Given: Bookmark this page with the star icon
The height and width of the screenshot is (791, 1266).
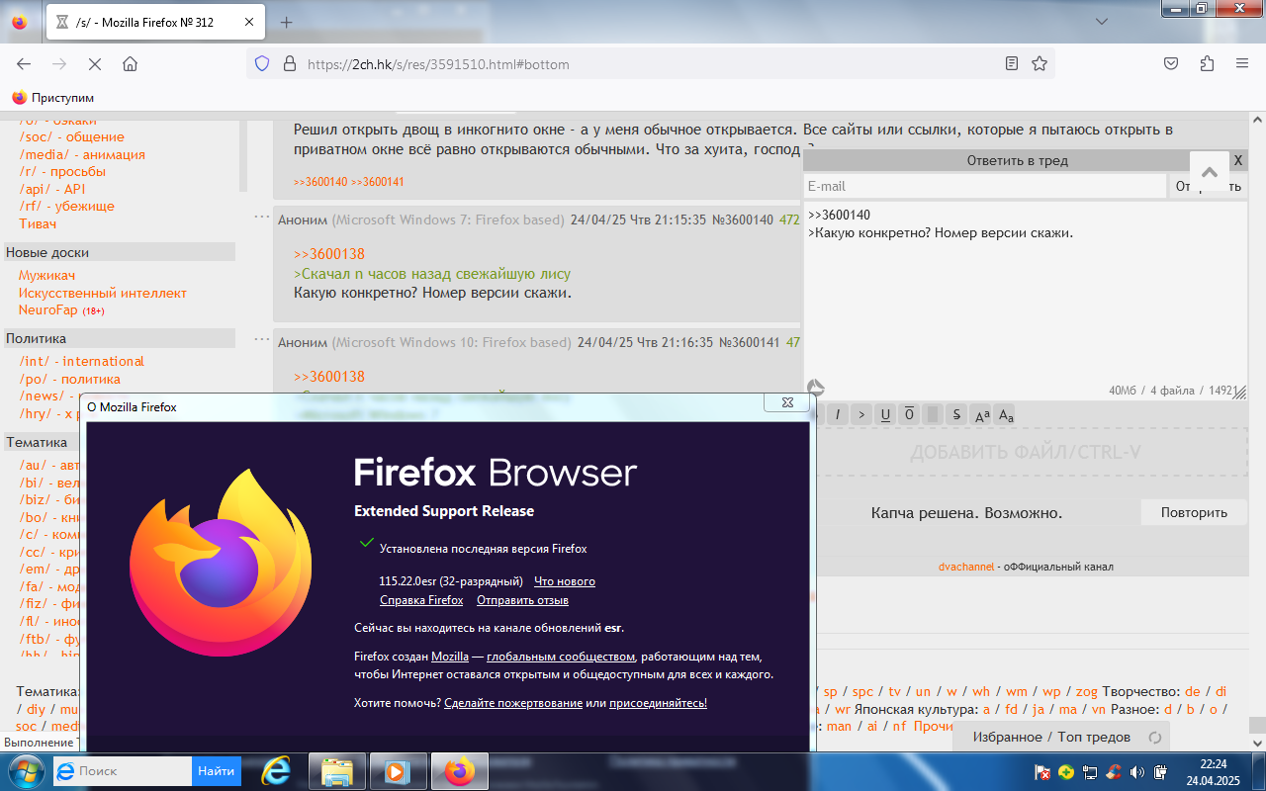Looking at the screenshot, I should (x=1040, y=63).
